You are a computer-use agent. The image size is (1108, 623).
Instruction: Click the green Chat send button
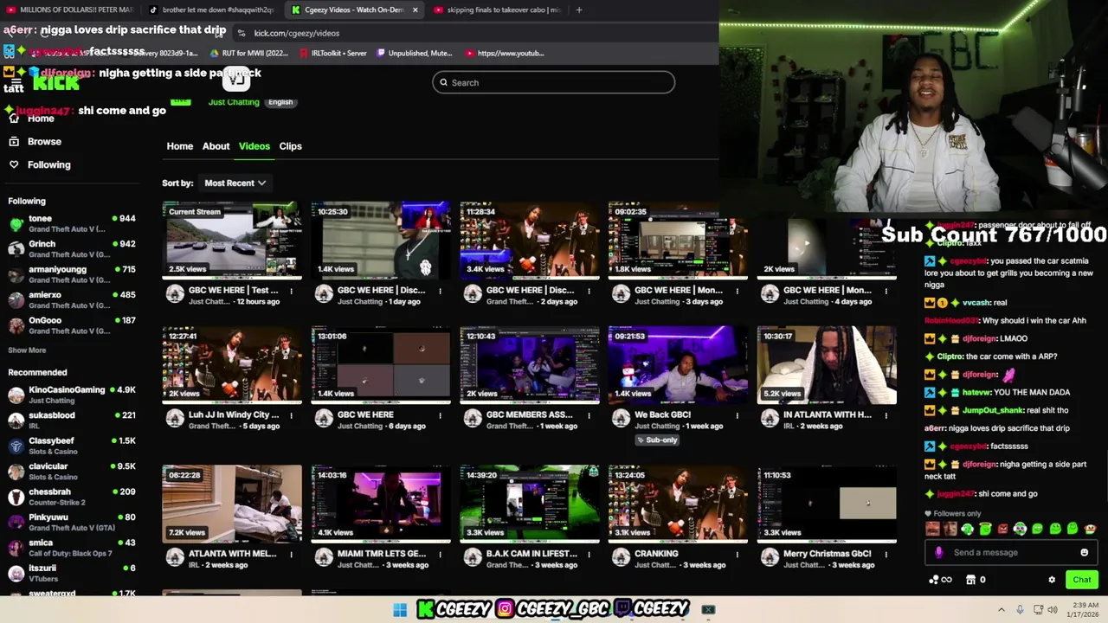point(1082,580)
